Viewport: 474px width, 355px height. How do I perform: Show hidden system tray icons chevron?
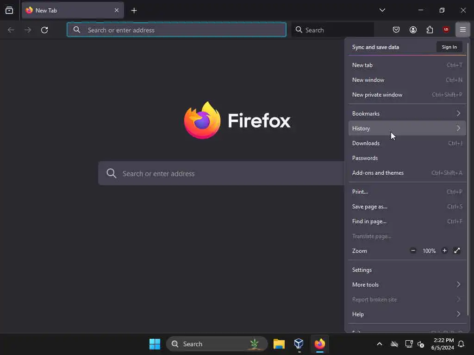click(380, 344)
